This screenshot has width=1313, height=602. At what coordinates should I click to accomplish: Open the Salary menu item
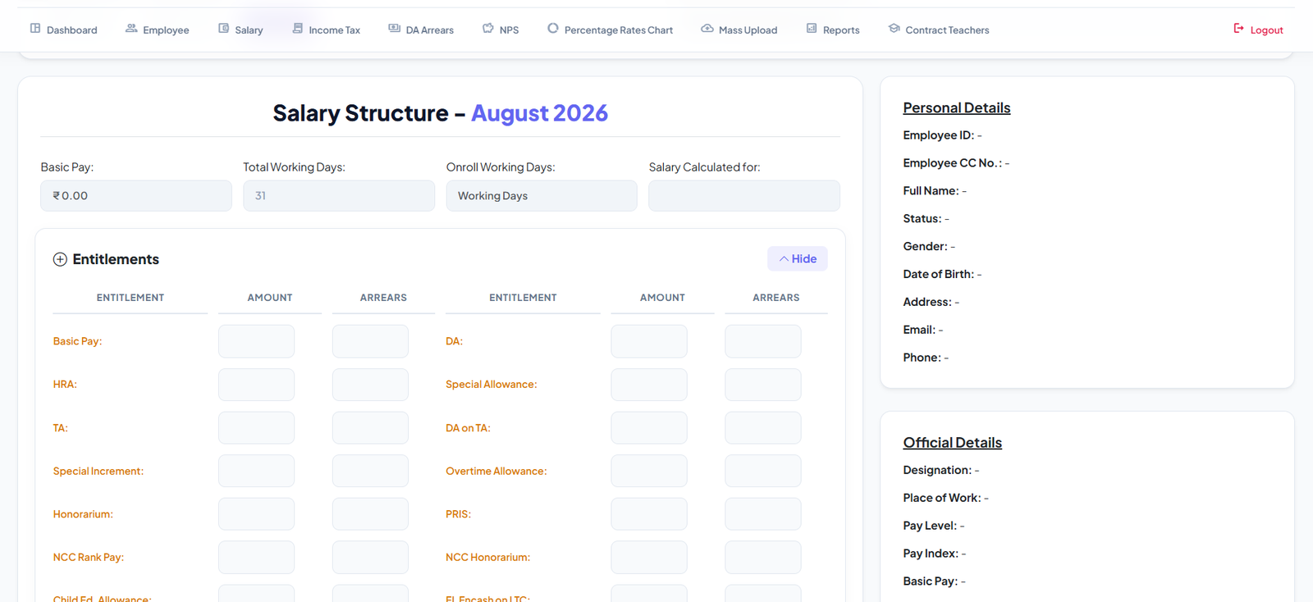pos(241,30)
